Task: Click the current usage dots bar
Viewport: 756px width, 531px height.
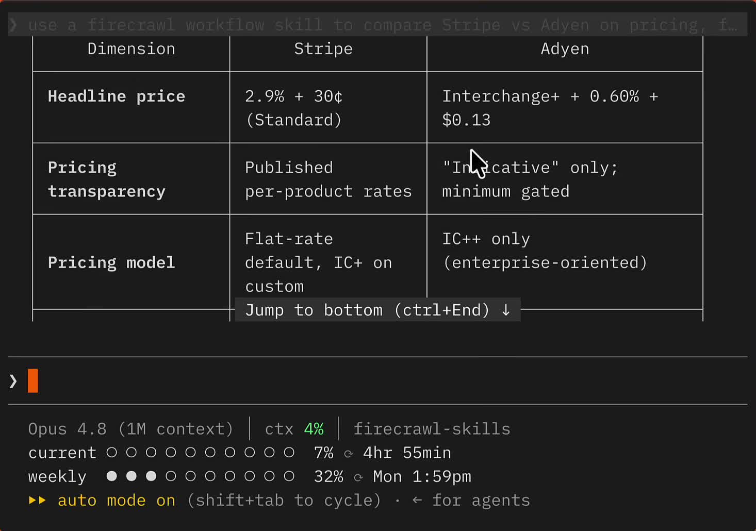Action: pyautogui.click(x=200, y=453)
